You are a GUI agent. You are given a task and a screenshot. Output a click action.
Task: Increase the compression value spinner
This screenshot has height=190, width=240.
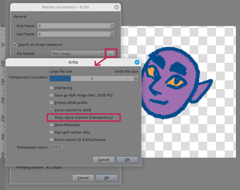[x=136, y=77]
